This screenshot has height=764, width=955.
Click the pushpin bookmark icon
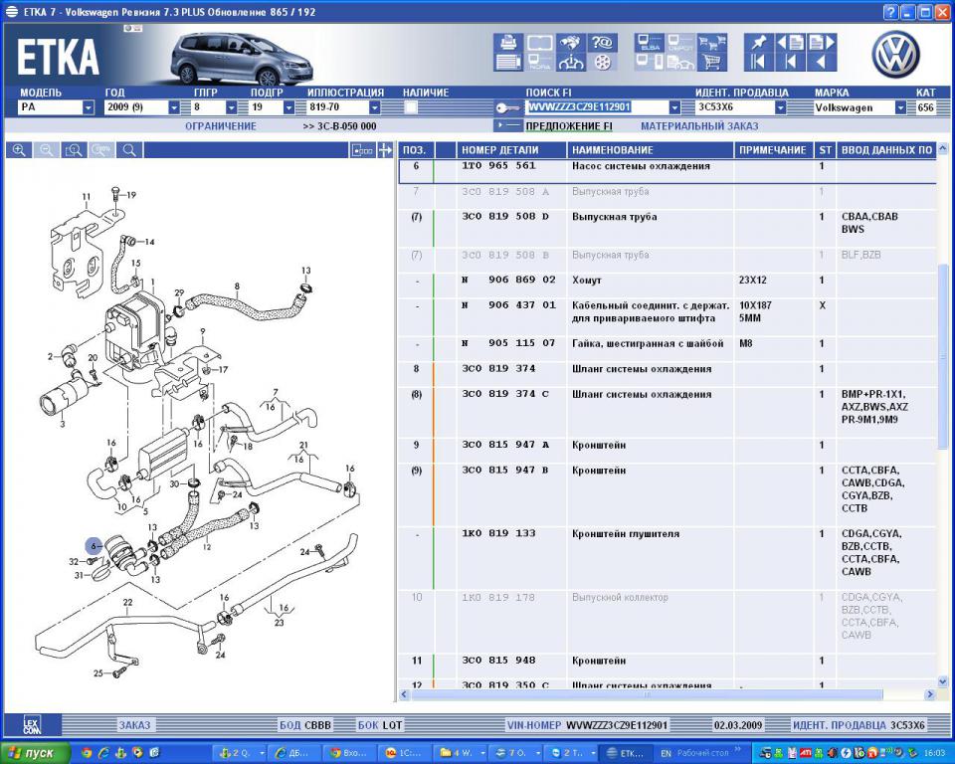tap(759, 43)
